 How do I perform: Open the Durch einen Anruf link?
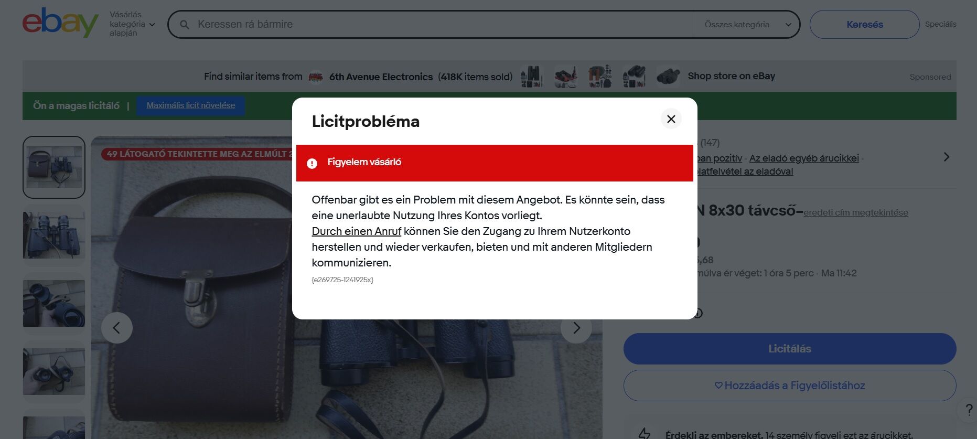pyautogui.click(x=356, y=231)
